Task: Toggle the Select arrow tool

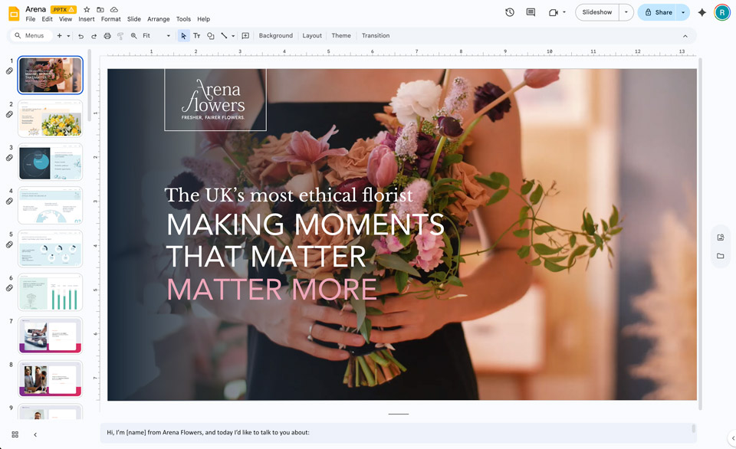Action: [184, 35]
